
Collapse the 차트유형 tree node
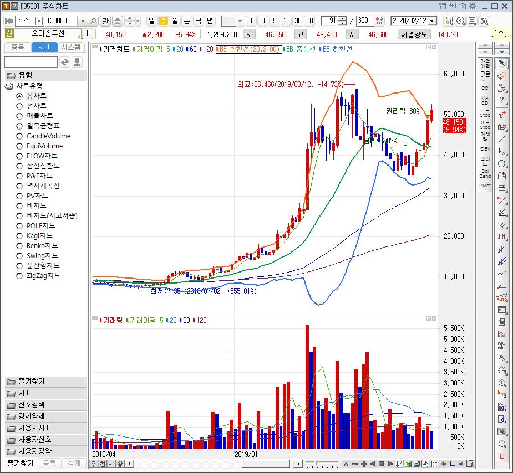[x=9, y=86]
